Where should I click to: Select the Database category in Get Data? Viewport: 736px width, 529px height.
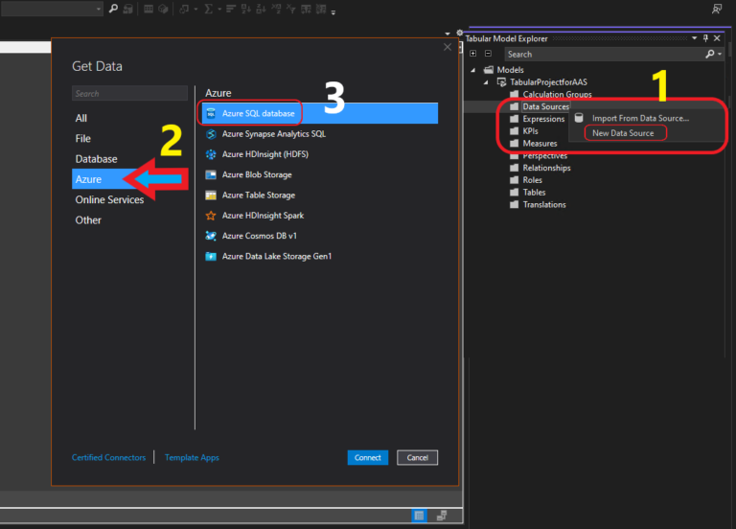point(96,159)
